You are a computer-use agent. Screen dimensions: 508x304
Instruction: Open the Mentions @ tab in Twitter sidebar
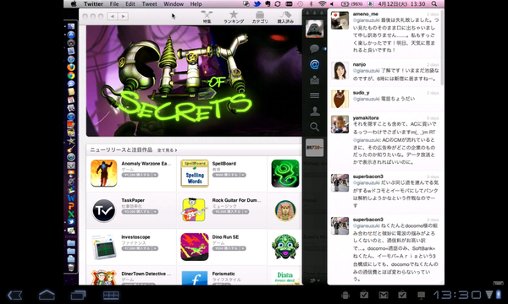pos(314,65)
